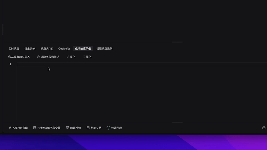Click the ApiPost官网 rocket icon
The image size is (267, 150).
point(10,128)
